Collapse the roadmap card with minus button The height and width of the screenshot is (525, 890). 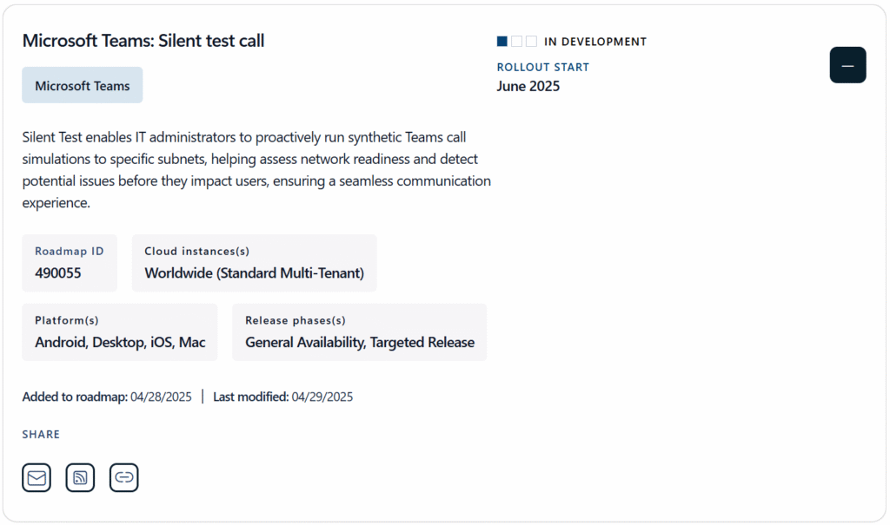coord(847,64)
